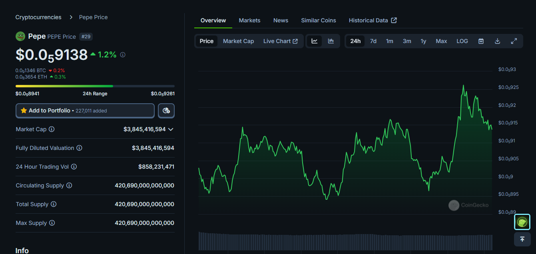
Task: Download the price chart data
Action: (497, 41)
